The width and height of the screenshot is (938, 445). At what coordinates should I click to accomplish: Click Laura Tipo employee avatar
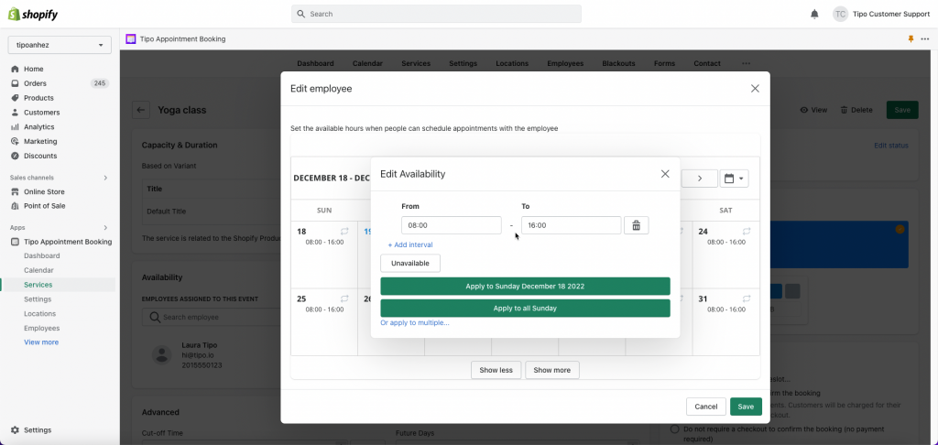tap(161, 354)
